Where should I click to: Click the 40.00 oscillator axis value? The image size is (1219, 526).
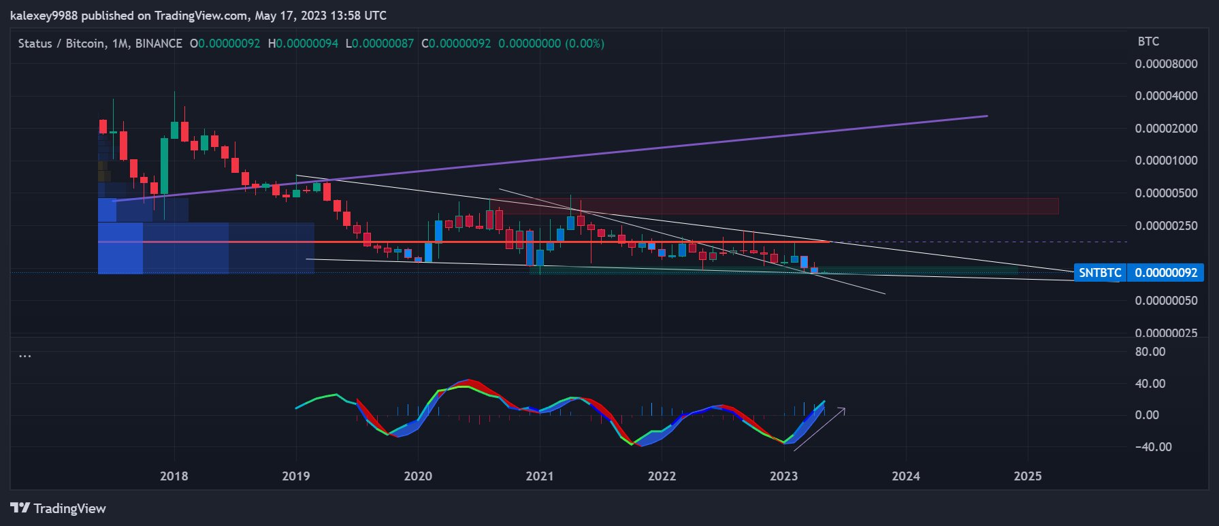[x=1150, y=384]
